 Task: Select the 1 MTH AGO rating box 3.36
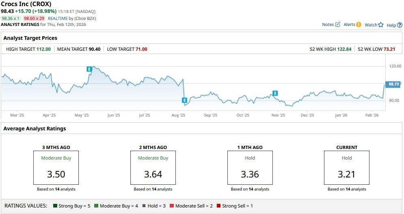pyautogui.click(x=250, y=168)
